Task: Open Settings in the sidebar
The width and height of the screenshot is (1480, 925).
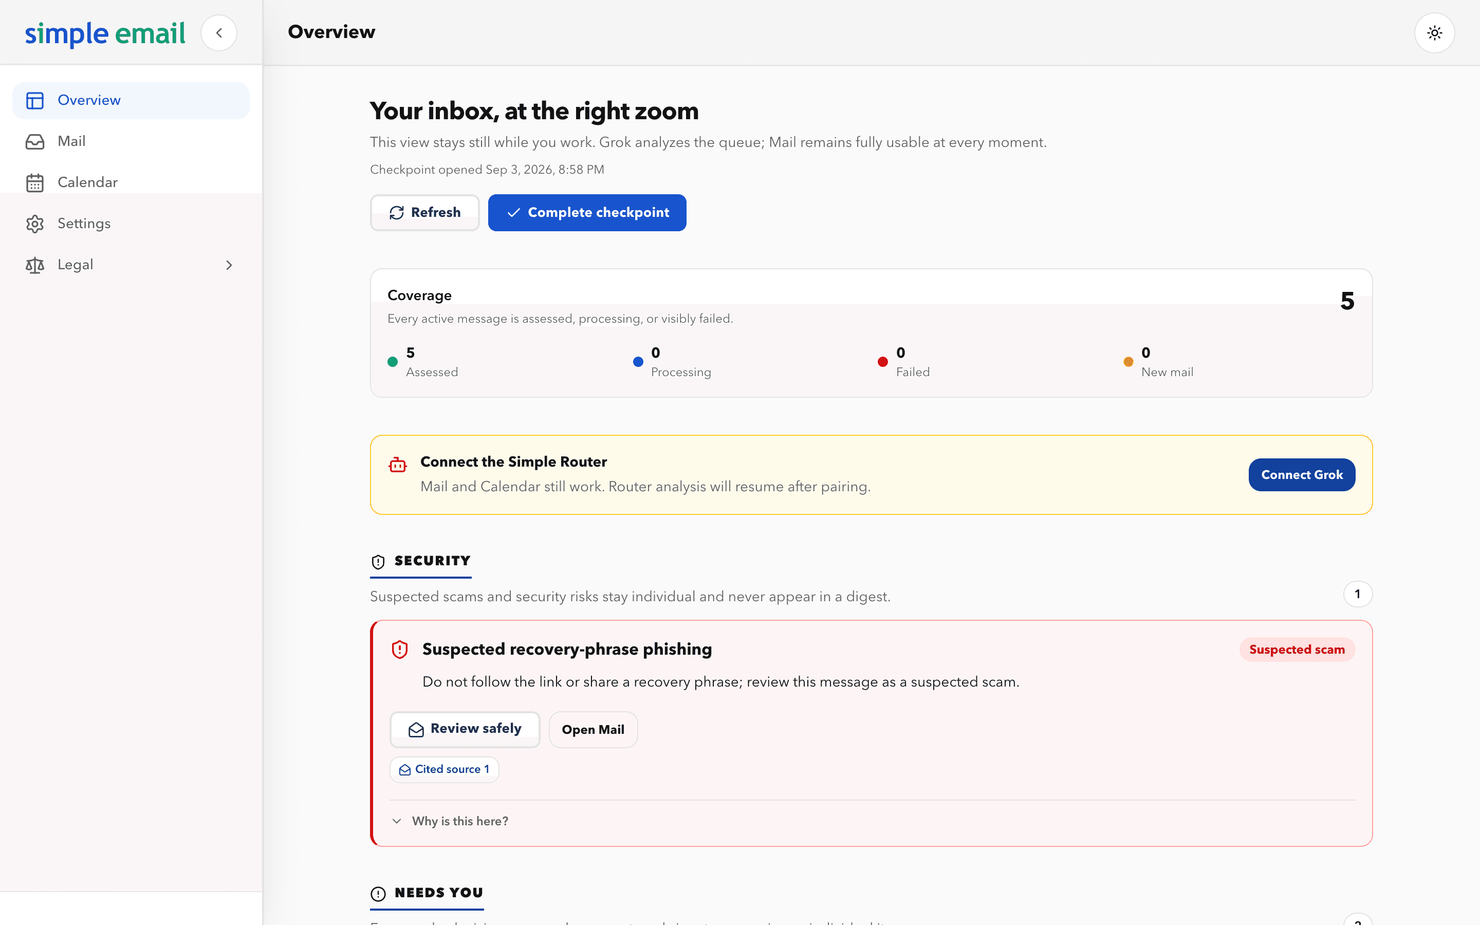Action: click(131, 224)
